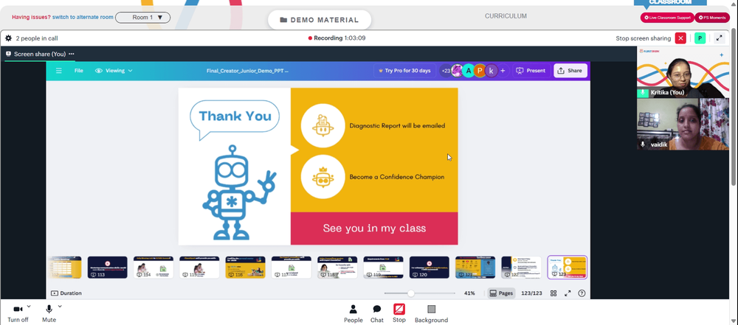This screenshot has width=738, height=325.
Task: Mute the microphone
Action: [49, 314]
